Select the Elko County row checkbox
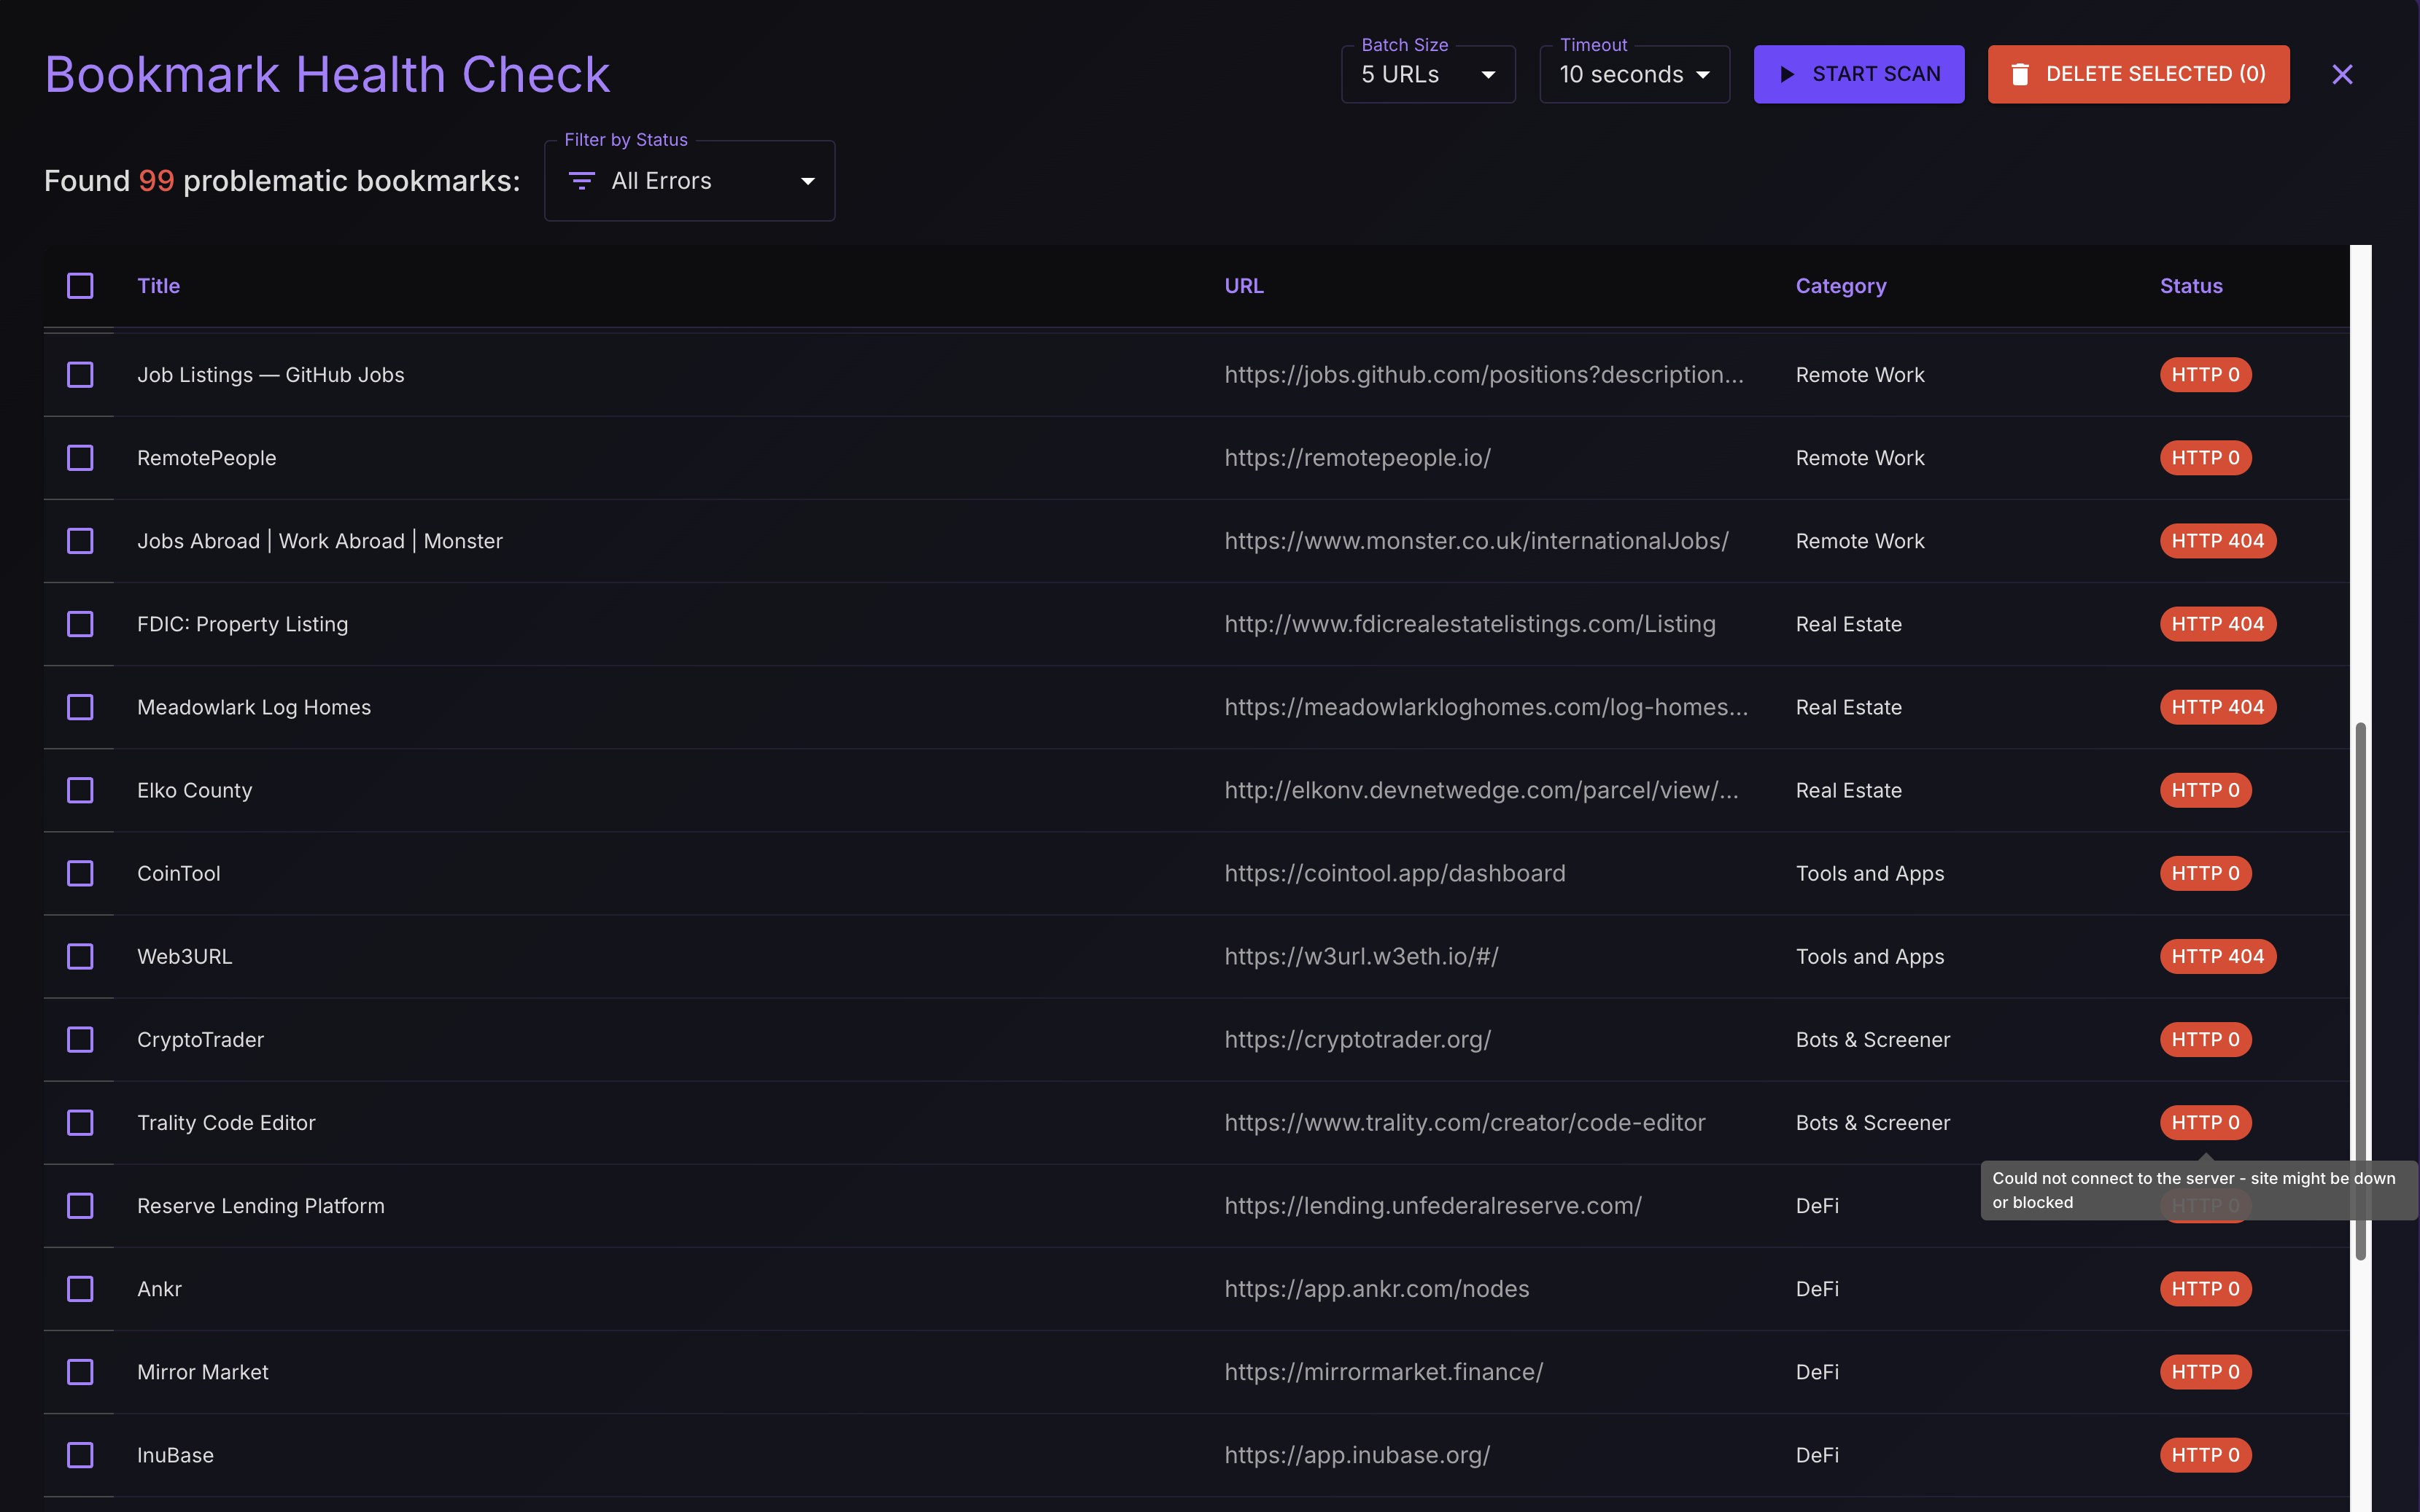Screen dimensions: 2420x1512 point(80,790)
